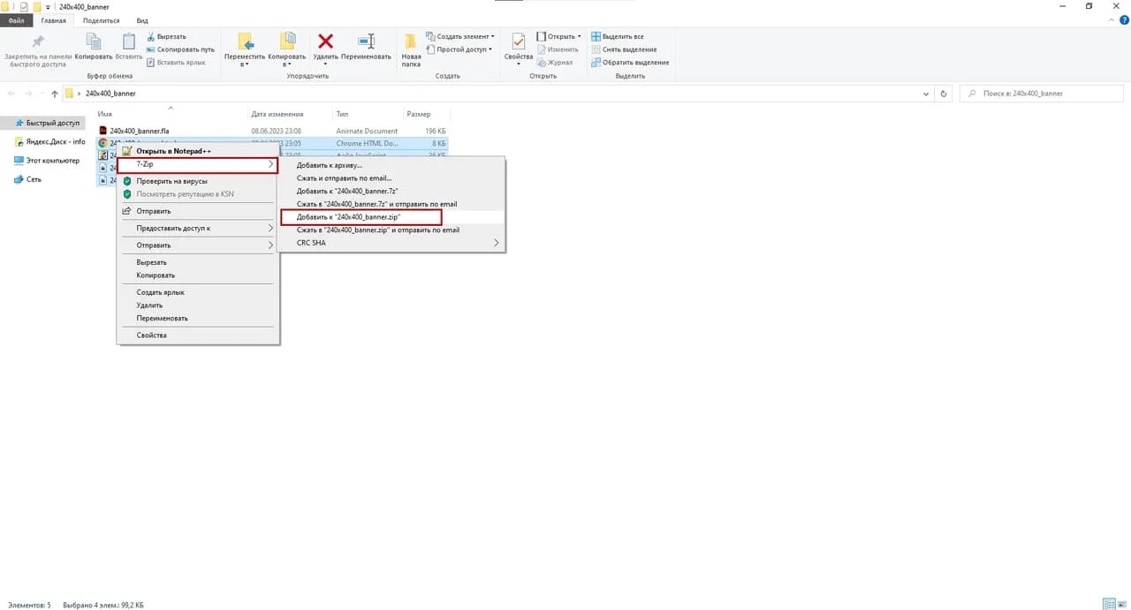Viewport: 1131px width, 610px height.
Task: Expand the 7-Zip submenu entry
Action: pos(198,165)
